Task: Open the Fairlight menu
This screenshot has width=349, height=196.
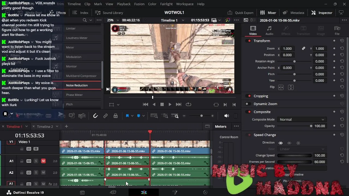Action: [166, 4]
